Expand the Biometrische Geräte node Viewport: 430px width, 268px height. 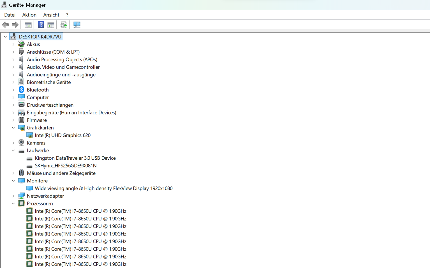tap(13, 82)
